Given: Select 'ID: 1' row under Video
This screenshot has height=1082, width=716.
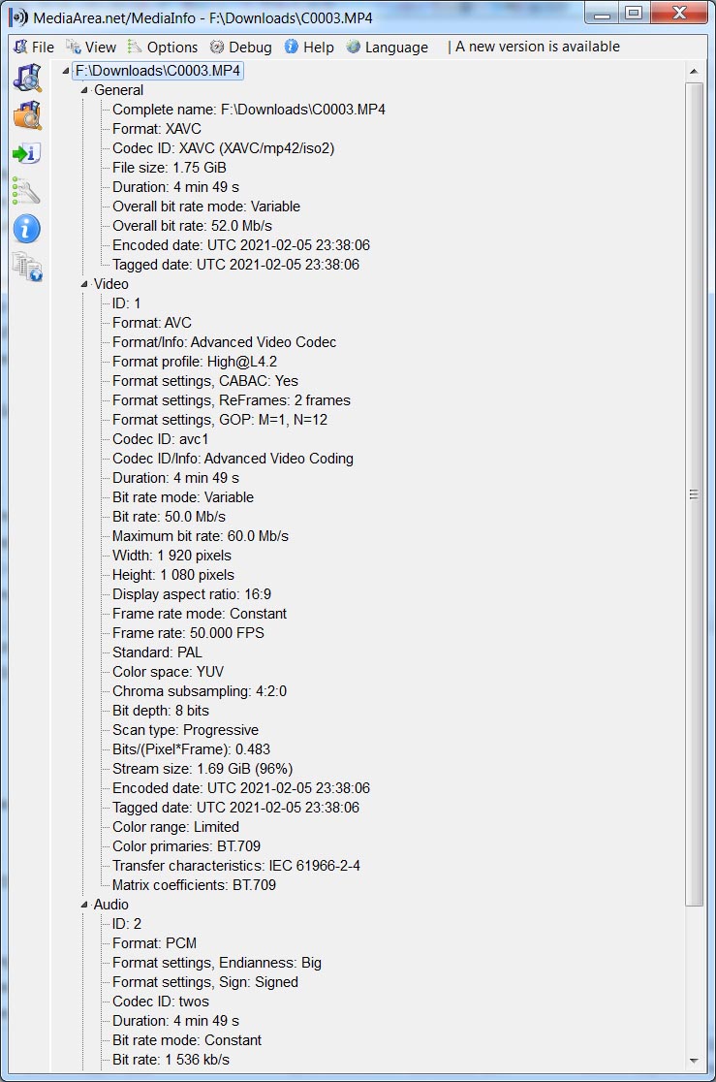Looking at the screenshot, I should [126, 303].
